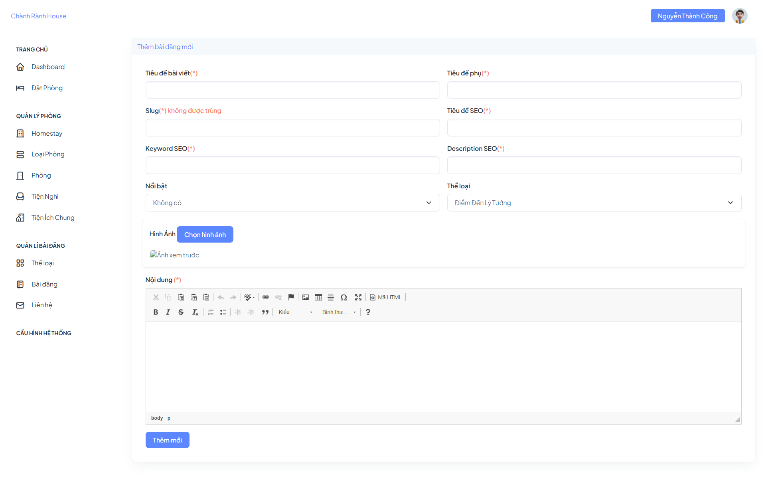Submit form with Thêm mới button
Screen dimensions: 766x486
coord(167,440)
